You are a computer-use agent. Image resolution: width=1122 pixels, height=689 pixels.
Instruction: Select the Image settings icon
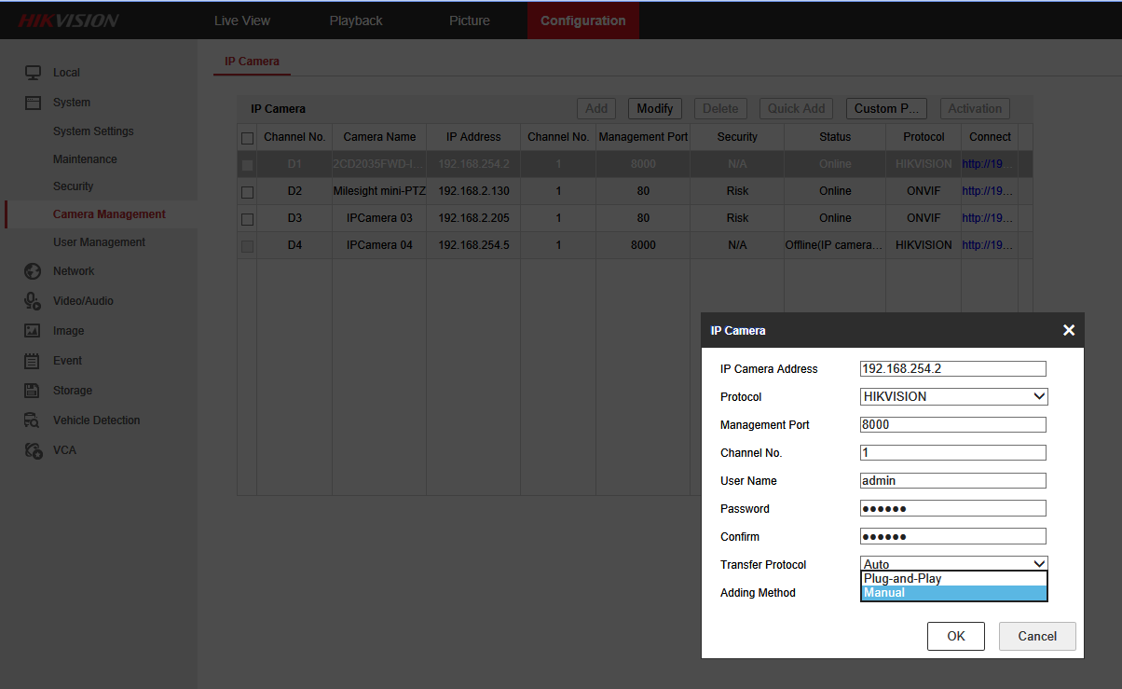pos(33,331)
